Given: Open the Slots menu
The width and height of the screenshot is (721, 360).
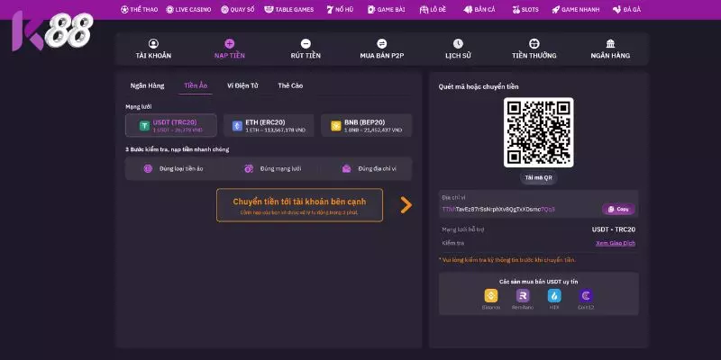Looking at the screenshot, I should [525, 9].
